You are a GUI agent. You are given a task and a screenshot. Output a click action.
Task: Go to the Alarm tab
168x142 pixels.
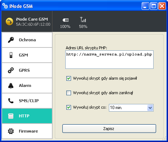pyautogui.click(x=27, y=85)
